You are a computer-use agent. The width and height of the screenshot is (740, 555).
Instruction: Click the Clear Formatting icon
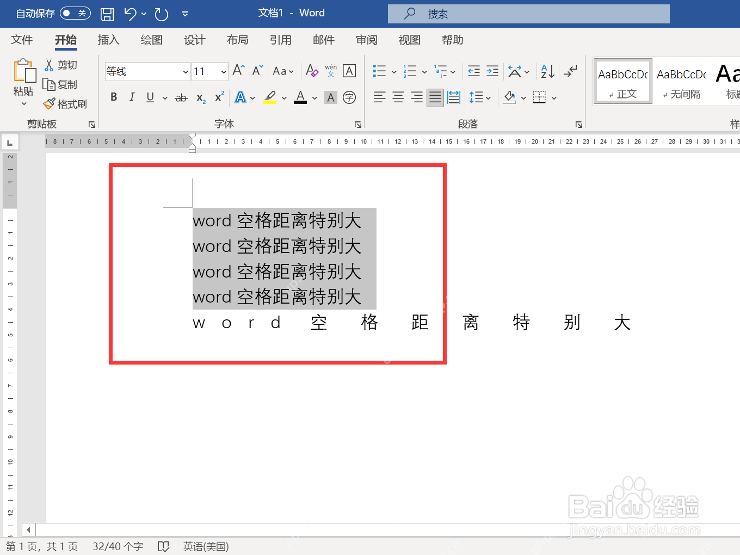coord(311,71)
